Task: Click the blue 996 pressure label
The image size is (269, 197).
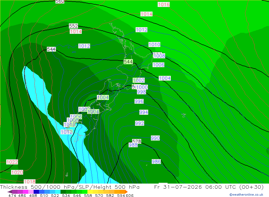Action: [139, 101]
